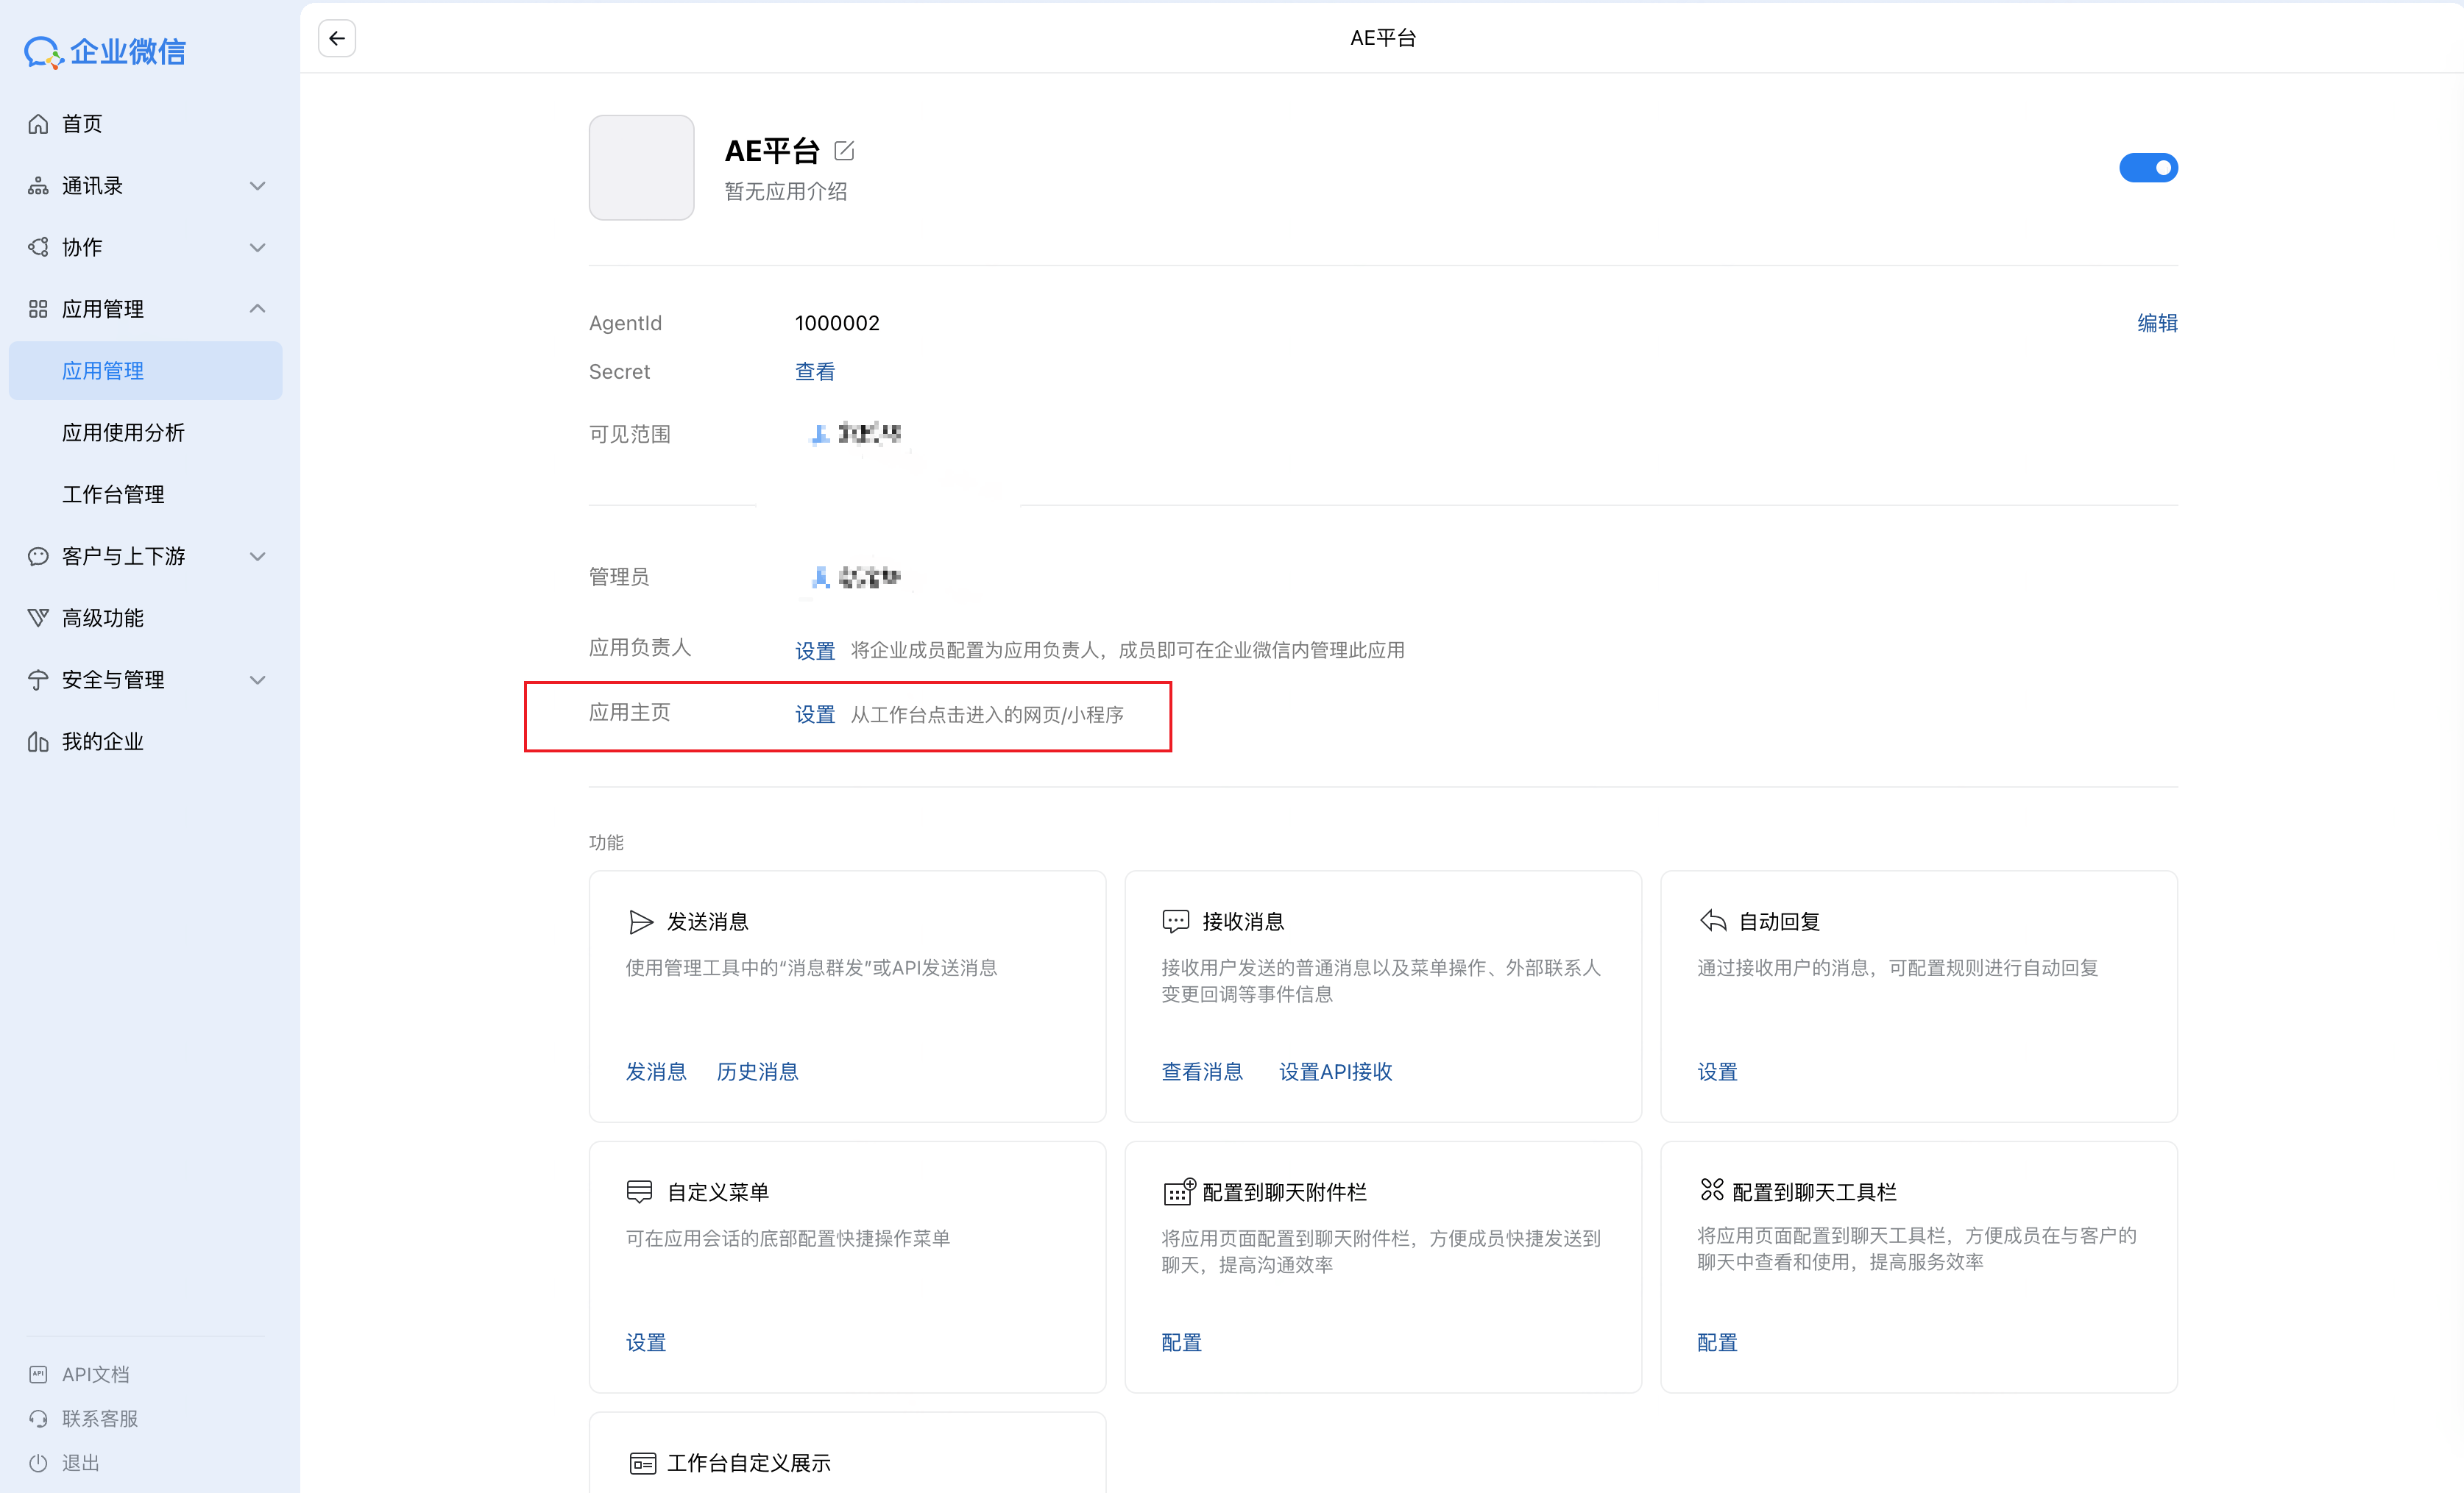The height and width of the screenshot is (1493, 2464).
Task: Click the AE平台 app logo placeholder
Action: click(x=641, y=167)
